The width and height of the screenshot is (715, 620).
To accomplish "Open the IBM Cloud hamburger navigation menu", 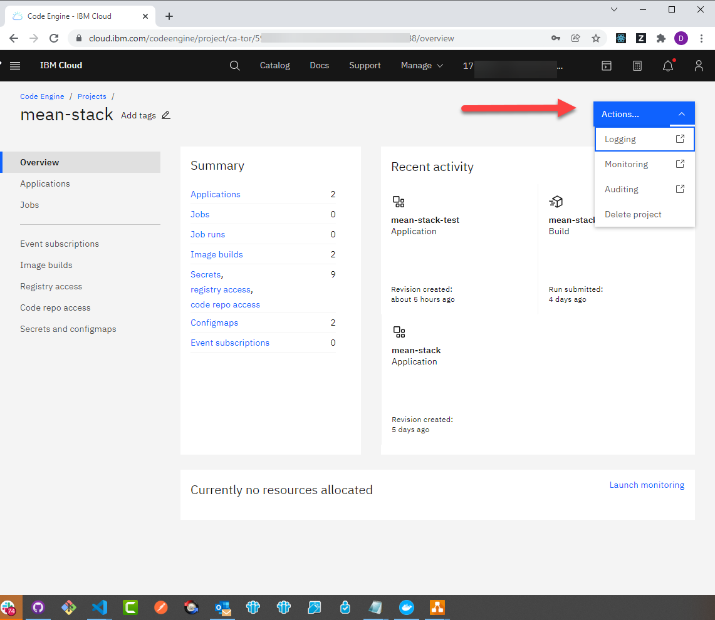I will coord(15,66).
